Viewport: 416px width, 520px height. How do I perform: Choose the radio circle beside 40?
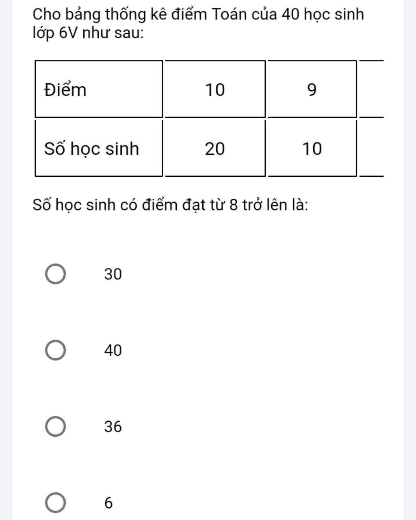(55, 350)
